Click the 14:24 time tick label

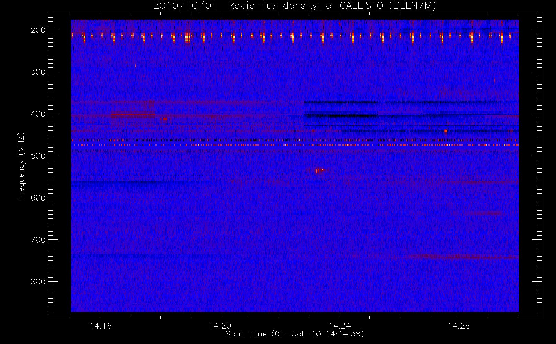(340, 326)
